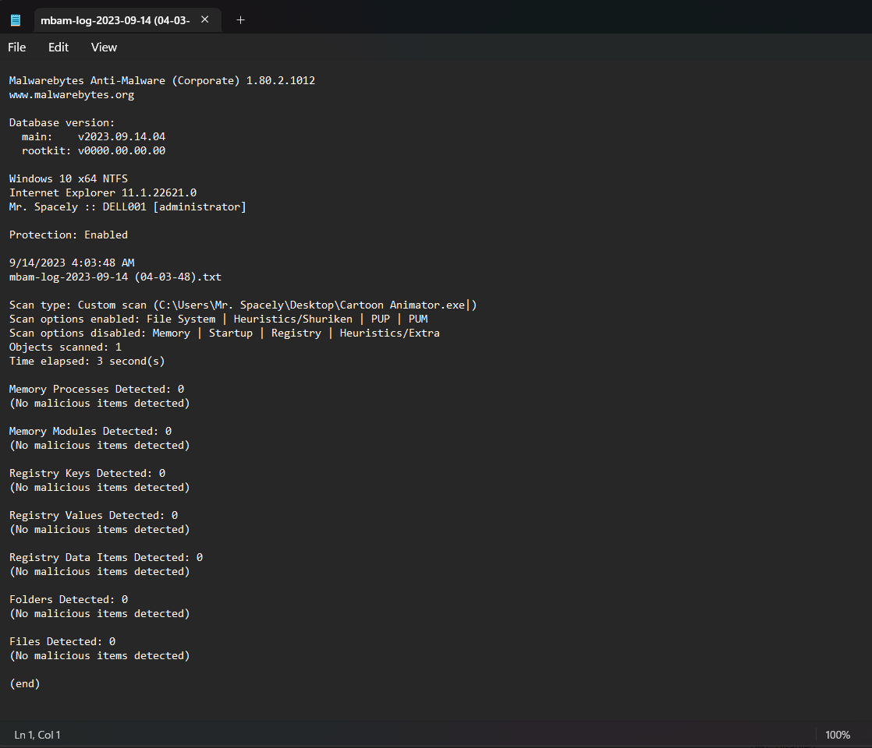Click the 'Registry Data Items Detected: 0' line
The width and height of the screenshot is (872, 748).
click(x=105, y=557)
